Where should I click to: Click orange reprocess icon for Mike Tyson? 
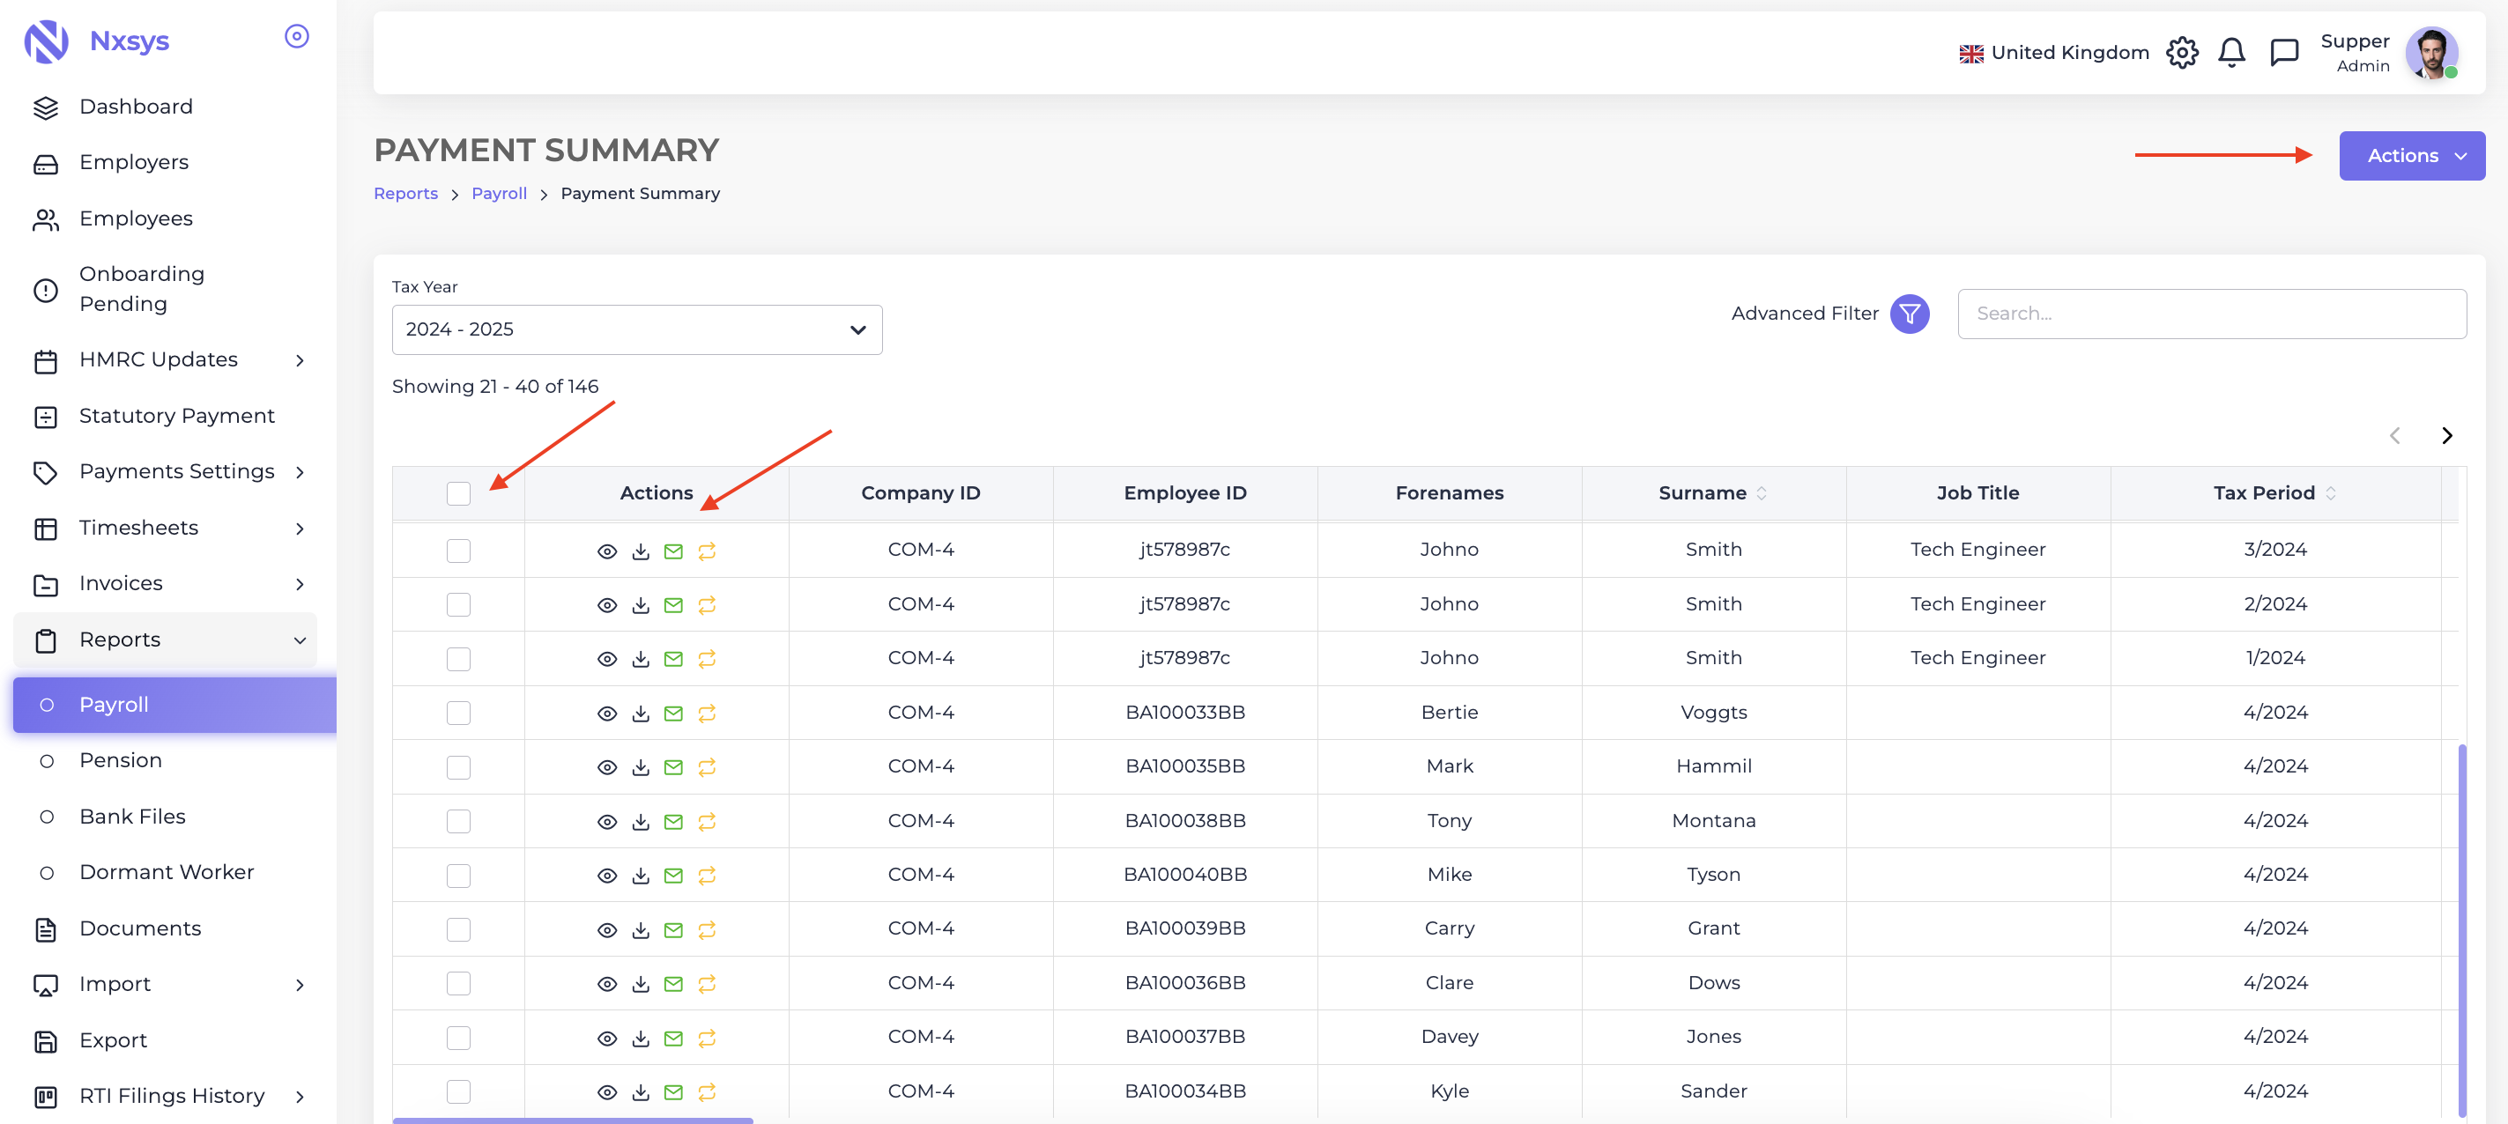[707, 876]
